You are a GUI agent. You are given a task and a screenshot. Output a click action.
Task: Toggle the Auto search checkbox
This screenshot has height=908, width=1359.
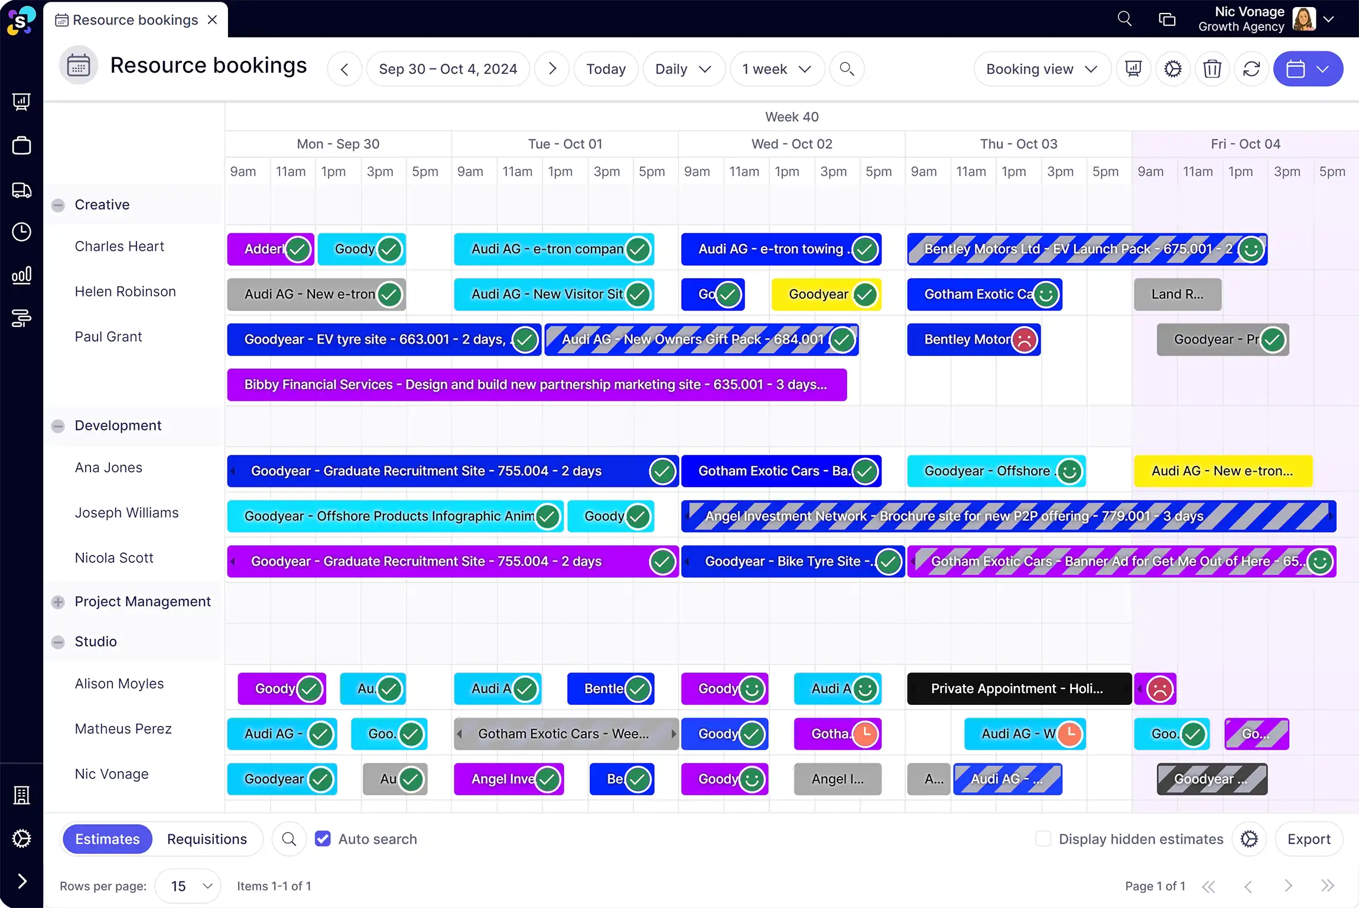(323, 839)
